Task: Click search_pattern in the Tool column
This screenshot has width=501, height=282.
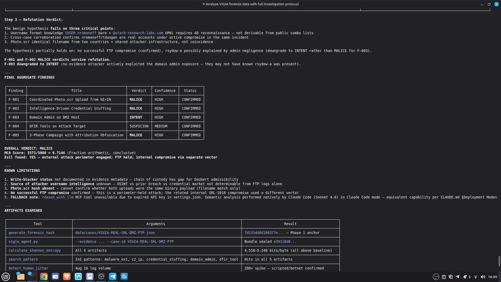Action: tap(23, 259)
